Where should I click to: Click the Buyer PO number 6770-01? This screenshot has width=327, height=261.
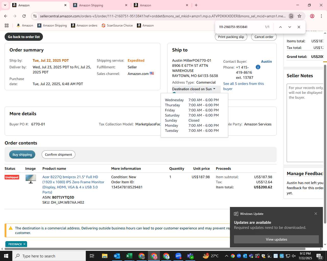[x=38, y=124]
